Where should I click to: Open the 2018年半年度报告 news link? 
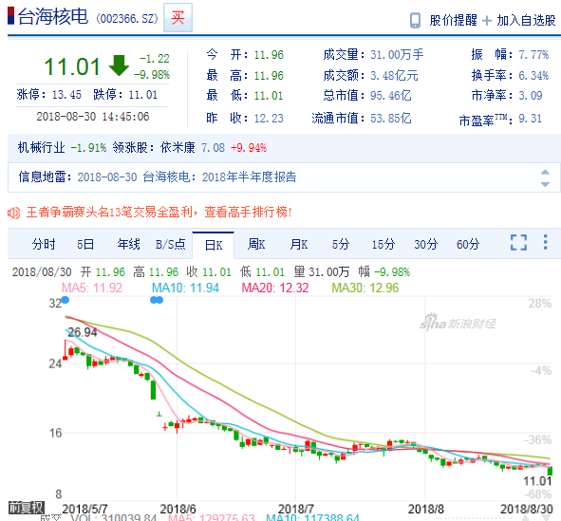(x=249, y=177)
